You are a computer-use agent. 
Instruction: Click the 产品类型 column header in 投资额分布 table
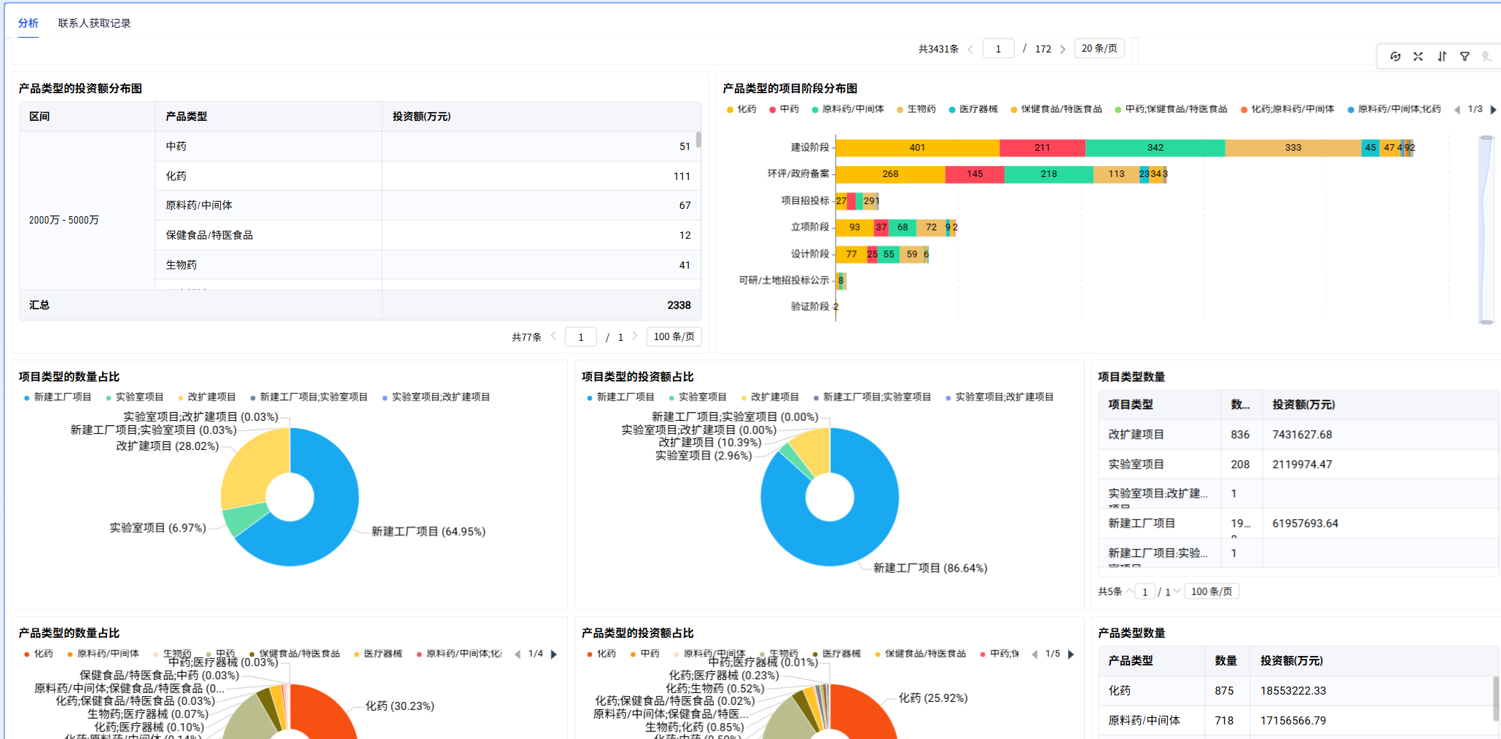tap(269, 116)
